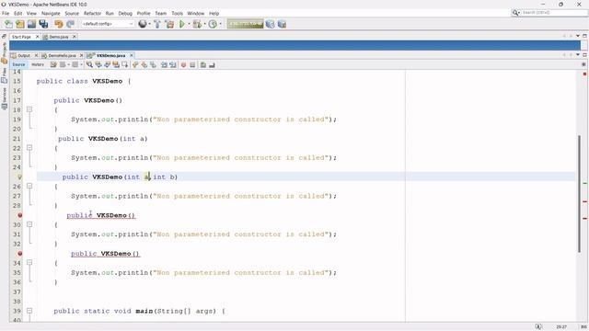589x331 pixels.
Task: Start macro recording with the red circle icon
Action: [184, 65]
